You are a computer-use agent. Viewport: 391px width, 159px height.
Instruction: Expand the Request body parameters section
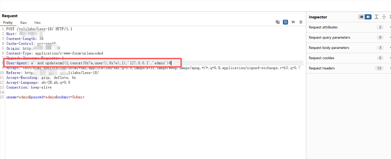(x=349, y=48)
